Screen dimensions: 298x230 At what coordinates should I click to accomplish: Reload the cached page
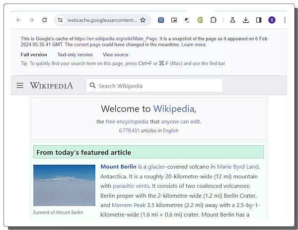coord(45,20)
